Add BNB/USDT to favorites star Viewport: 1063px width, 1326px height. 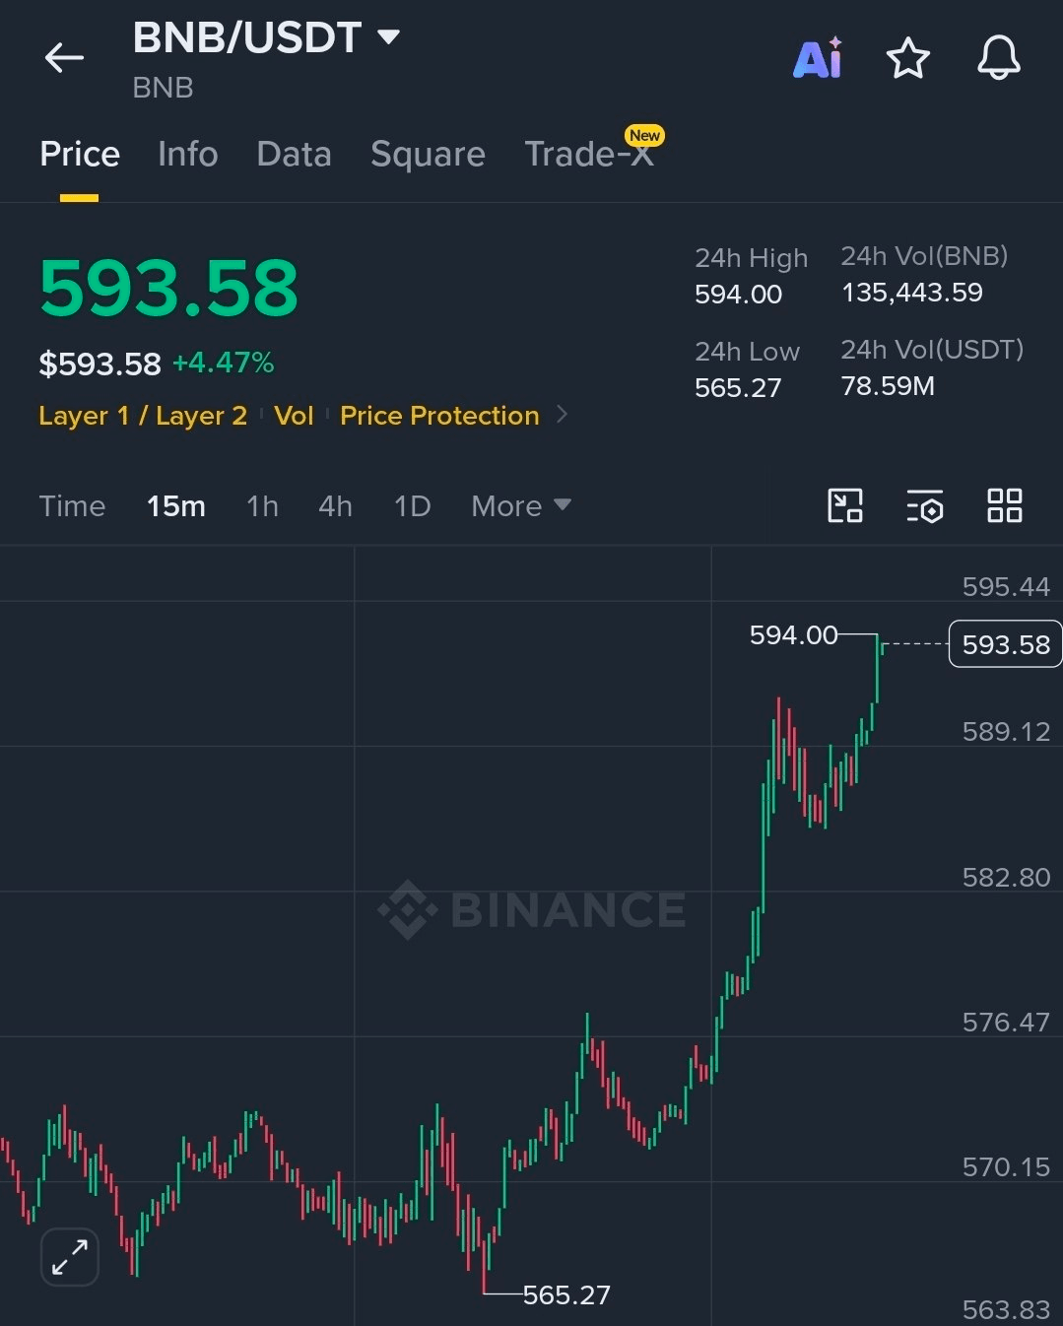pos(907,58)
